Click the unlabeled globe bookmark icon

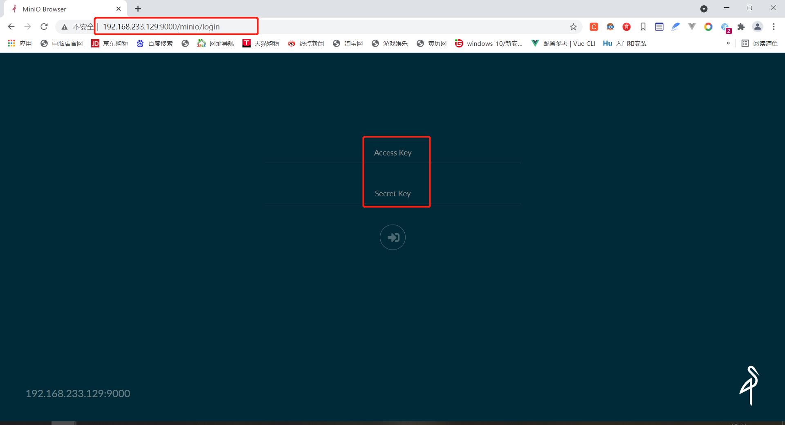185,43
